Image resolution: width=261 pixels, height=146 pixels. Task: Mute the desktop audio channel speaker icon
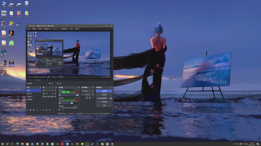(x=60, y=103)
